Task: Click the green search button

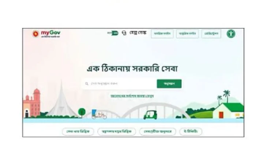Action: click(x=169, y=84)
